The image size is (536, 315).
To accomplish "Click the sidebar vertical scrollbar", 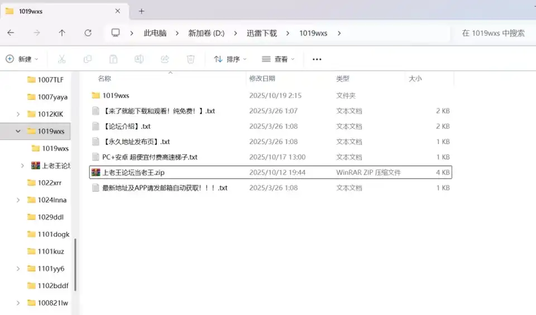I will [x=75, y=265].
